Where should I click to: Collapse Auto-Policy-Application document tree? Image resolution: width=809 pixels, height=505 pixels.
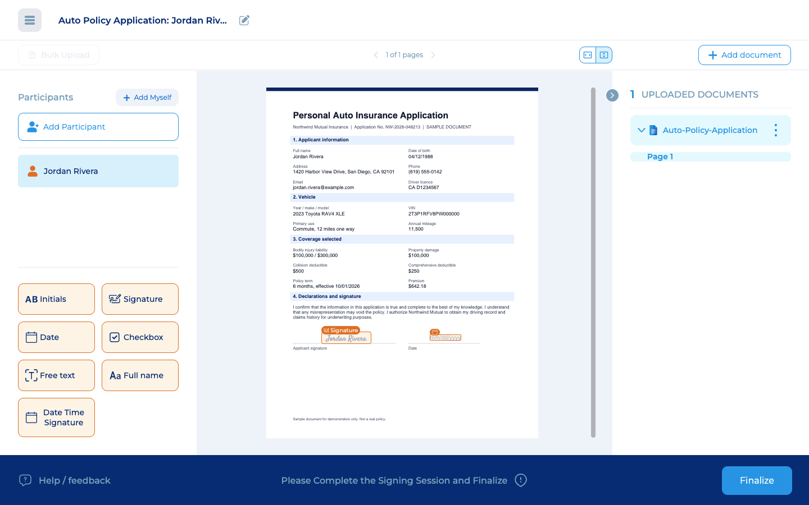click(641, 130)
